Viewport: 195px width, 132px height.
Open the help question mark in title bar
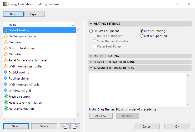click(x=177, y=4)
